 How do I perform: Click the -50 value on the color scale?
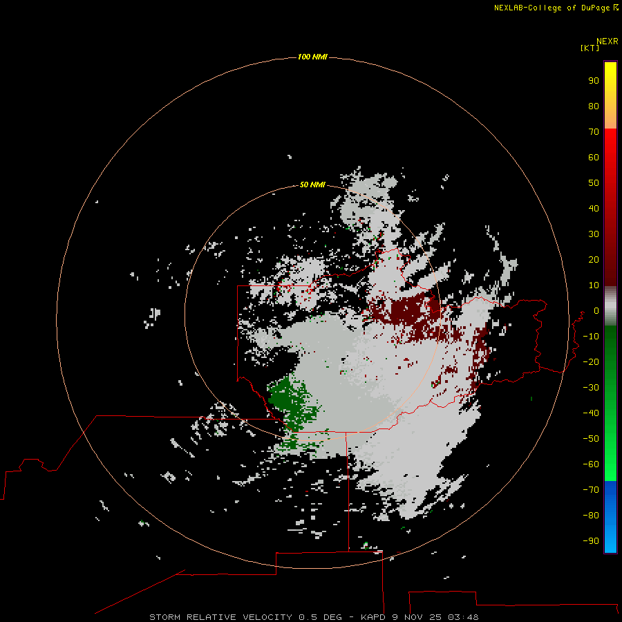[x=591, y=439]
